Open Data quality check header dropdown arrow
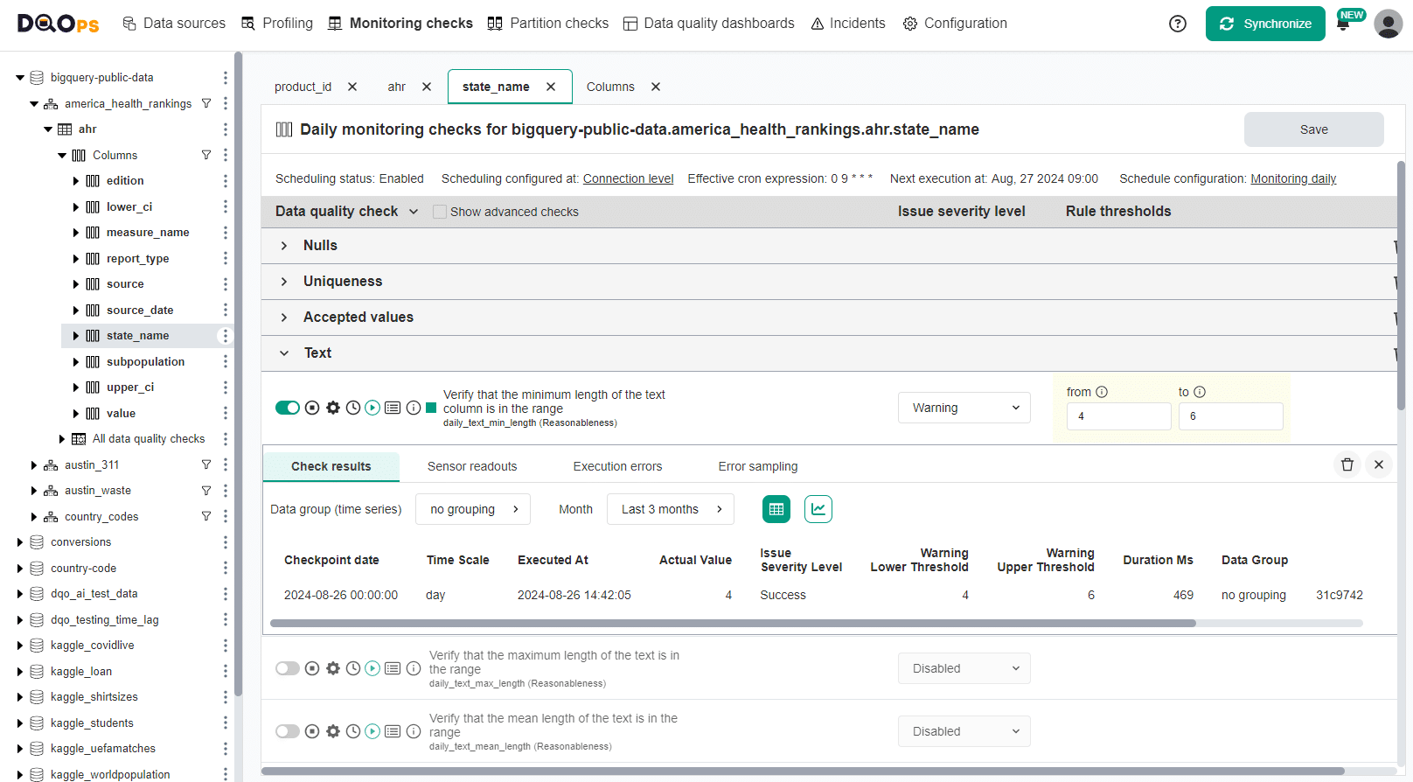This screenshot has height=782, width=1413. click(414, 212)
